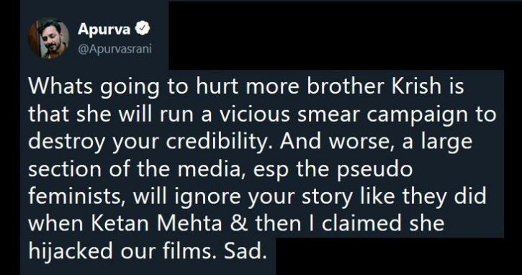
Task: Visit the @Apurvasrani handle
Action: point(114,49)
